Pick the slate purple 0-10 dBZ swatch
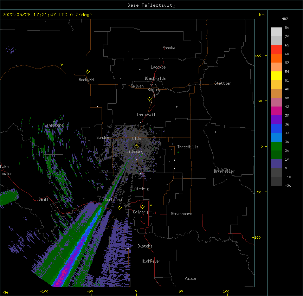 (276, 164)
